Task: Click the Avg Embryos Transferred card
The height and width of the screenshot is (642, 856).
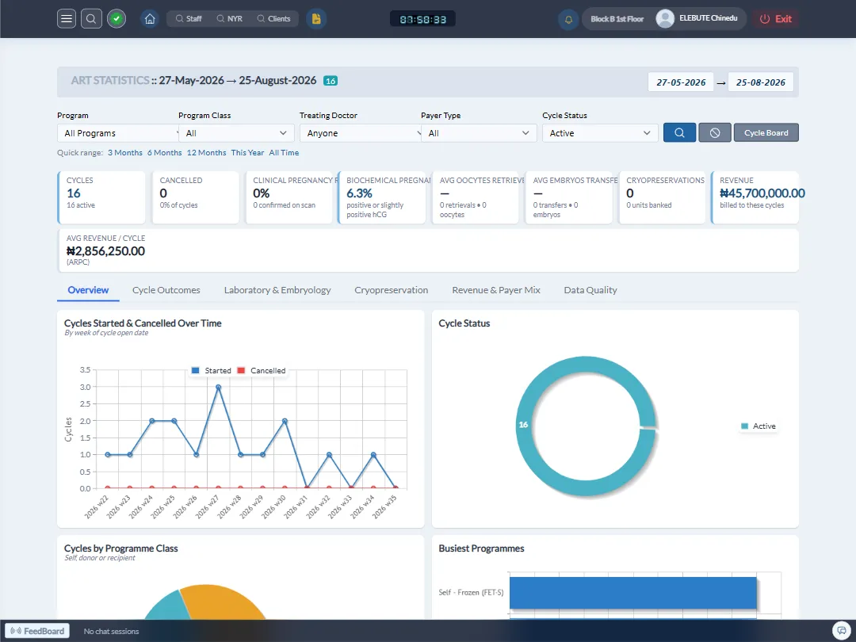Action: coord(569,197)
